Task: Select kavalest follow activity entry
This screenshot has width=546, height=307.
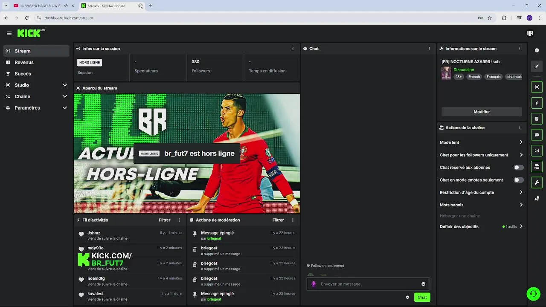Action: (x=130, y=296)
